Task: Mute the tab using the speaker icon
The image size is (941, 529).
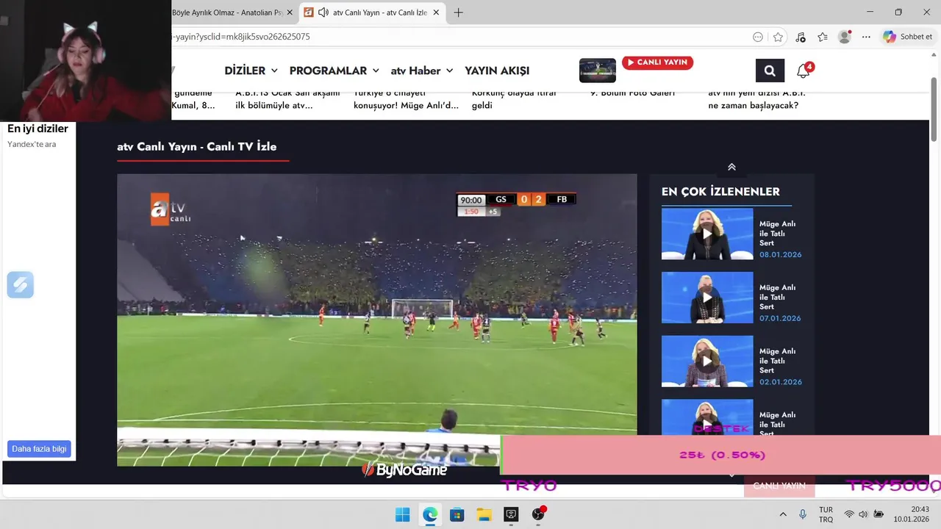Action: click(x=323, y=12)
